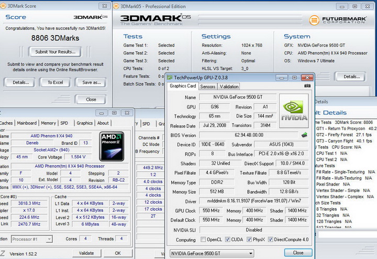This screenshot has width=377, height=259.
Task: Click the GPU-Z screenshot camera icon
Action: pyautogui.click(x=307, y=85)
